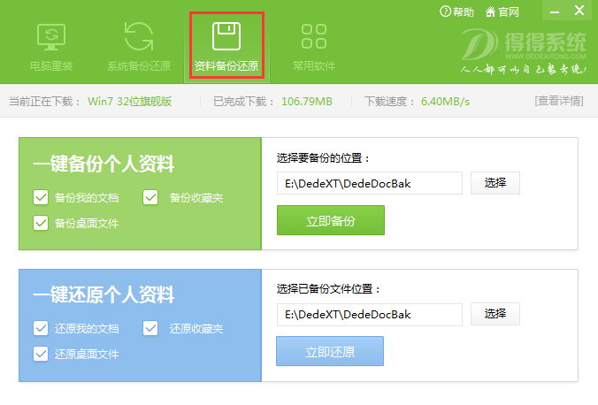Toggle the 备份桌面文件 checkbox

[41, 223]
